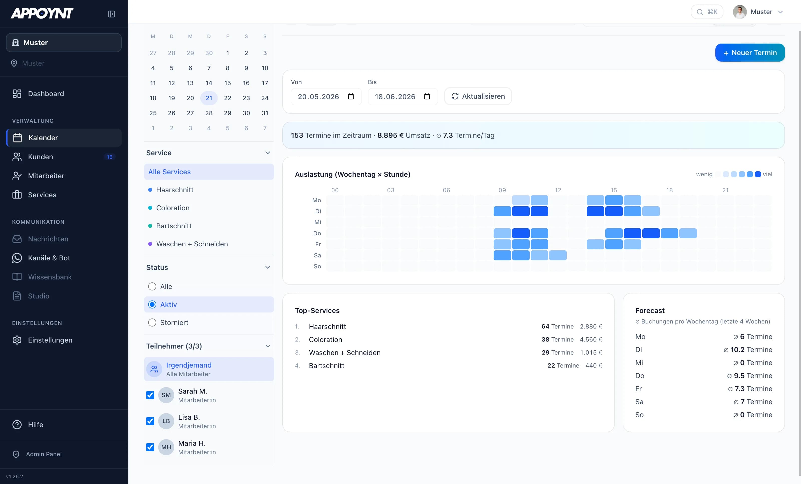Click the '38 Termine' Coloration entry
Image resolution: width=801 pixels, height=484 pixels.
click(x=557, y=340)
